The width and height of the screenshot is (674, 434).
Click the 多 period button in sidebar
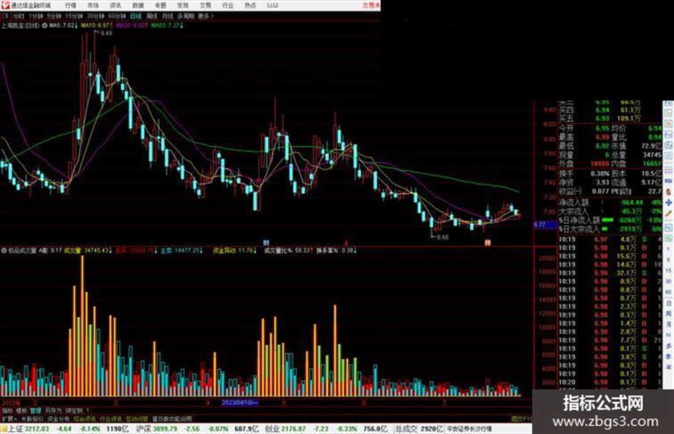(668, 346)
